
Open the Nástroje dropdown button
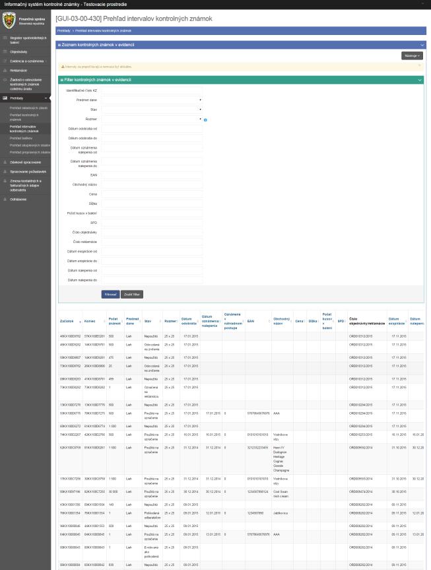point(412,55)
